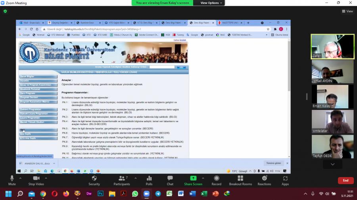Click the ARA search button
The image size is (357, 200).
181,67
